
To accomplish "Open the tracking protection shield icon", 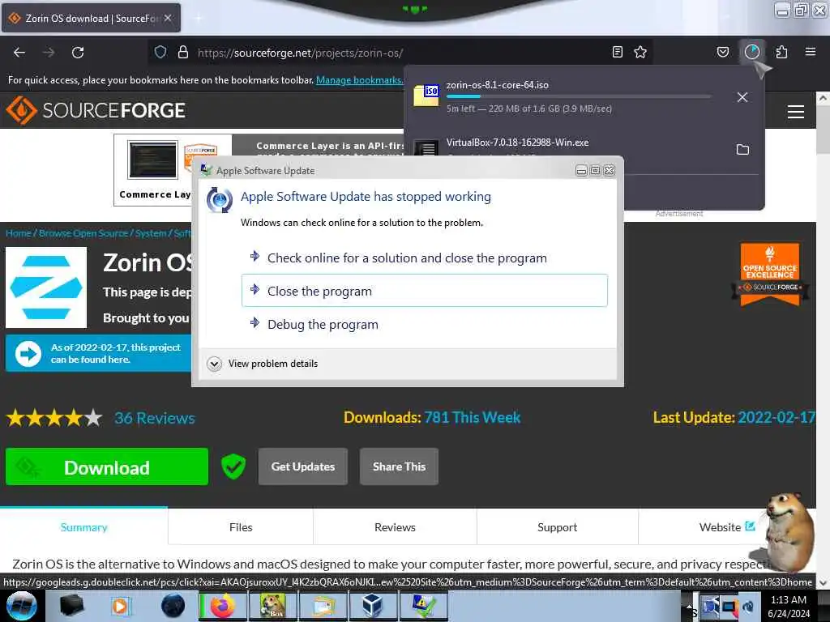I will click(160, 52).
